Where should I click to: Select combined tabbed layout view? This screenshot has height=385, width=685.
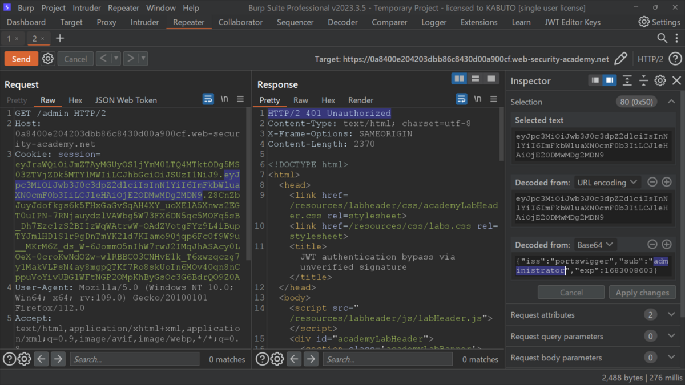(x=491, y=79)
